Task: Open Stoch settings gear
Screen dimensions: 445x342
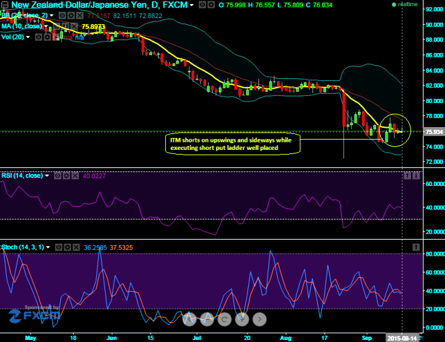Action: pyautogui.click(x=68, y=248)
